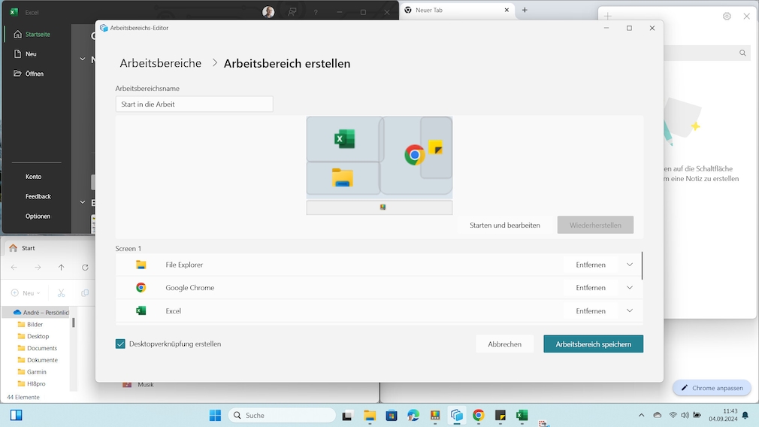Image resolution: width=759 pixels, height=427 pixels.
Task: Click the Excel icon in Screen 1 list
Action: click(141, 310)
